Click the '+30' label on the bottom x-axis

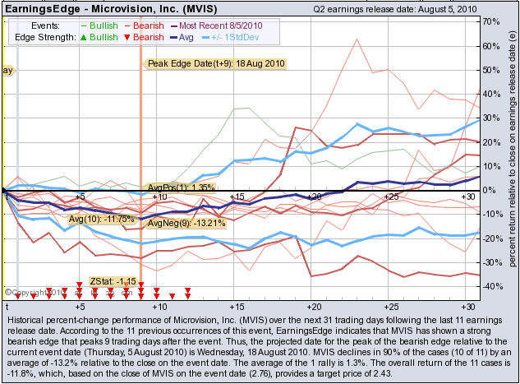[468, 307]
